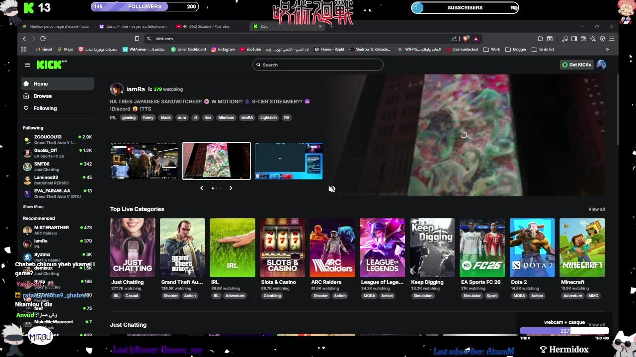Viewport: 636px width, 357px height.
Task: Open the user profile avatar on Kick
Action: 601,65
